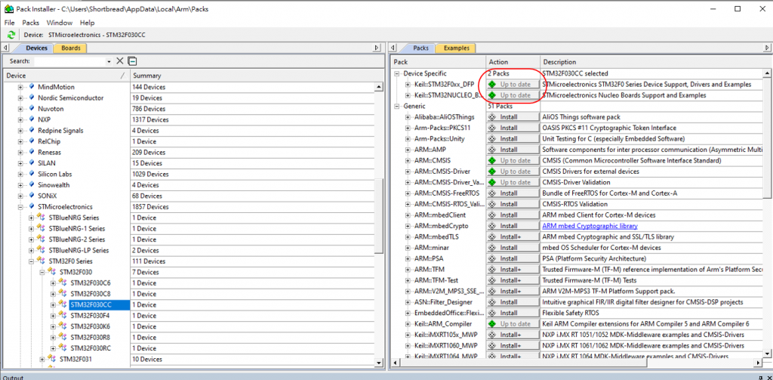Click the packs pane scroll-down arrow
Screen dimensions: 773x380
pyautogui.click(x=767, y=354)
